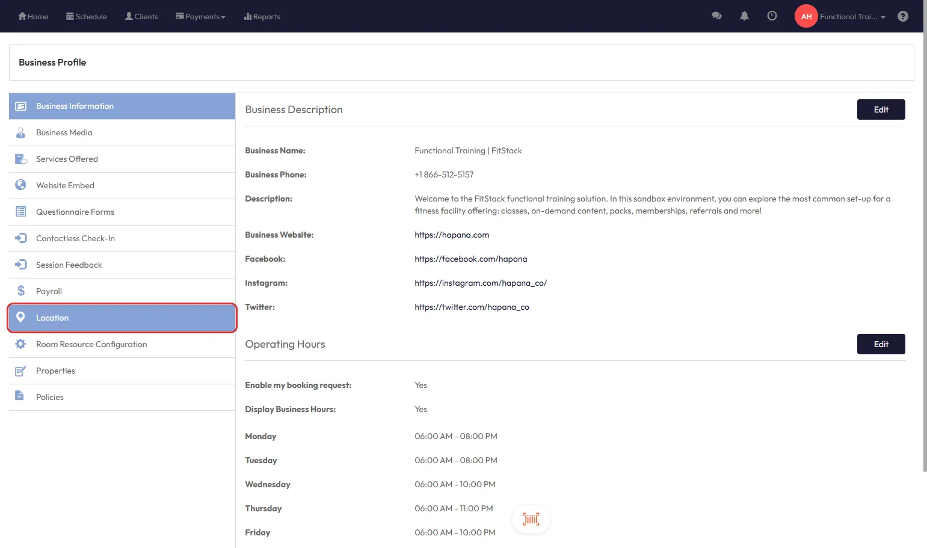Expand the Functional Training account dropdown
Image resolution: width=927 pixels, height=548 pixels.
[x=852, y=17]
